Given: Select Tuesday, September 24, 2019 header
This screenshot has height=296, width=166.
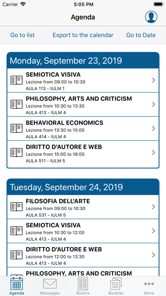Looking at the screenshot, I should tap(83, 187).
